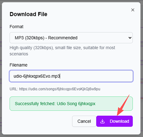Image resolution: width=143 pixels, height=137 pixels.
Task: Click the 'Filename' label
Action: pos(19,65)
